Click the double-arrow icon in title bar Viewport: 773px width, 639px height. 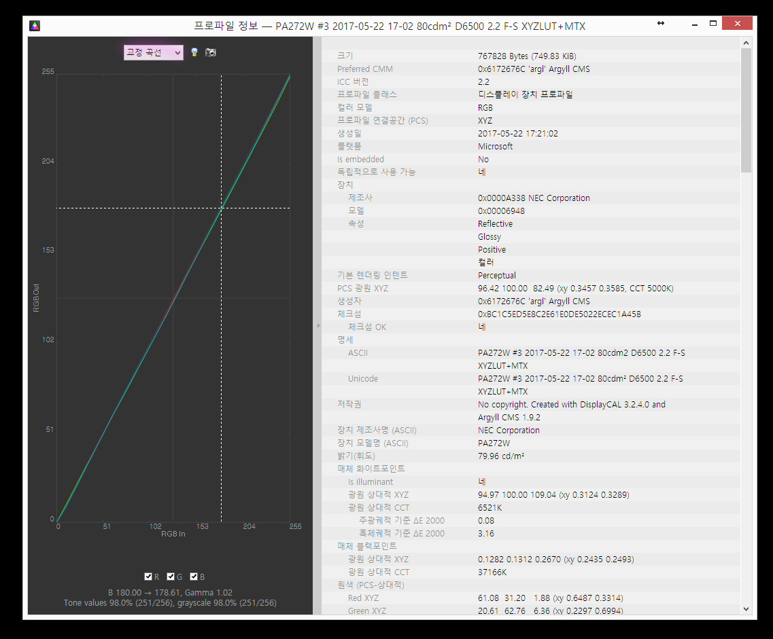click(x=660, y=24)
